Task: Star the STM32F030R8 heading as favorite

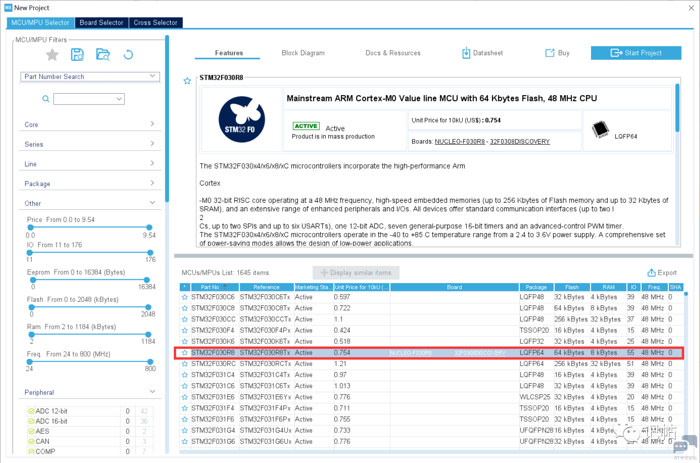Action: [187, 81]
